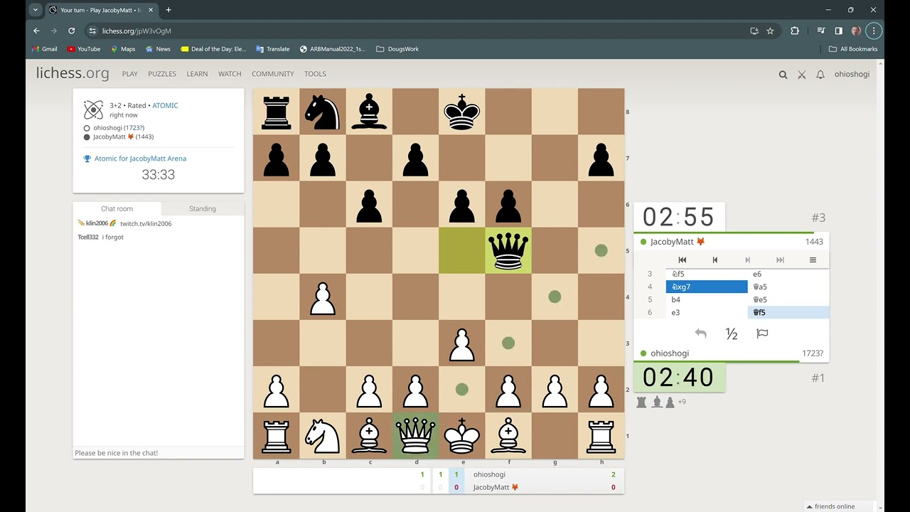910x512 pixels.
Task: Open YouTube bookmark
Action: pos(84,49)
